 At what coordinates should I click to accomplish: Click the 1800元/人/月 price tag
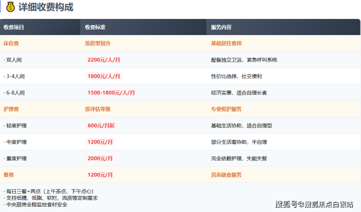click(x=103, y=76)
